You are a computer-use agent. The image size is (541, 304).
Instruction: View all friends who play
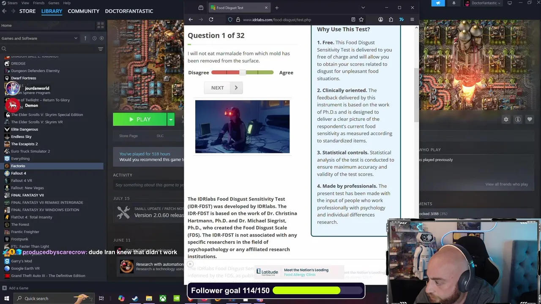[506, 184]
